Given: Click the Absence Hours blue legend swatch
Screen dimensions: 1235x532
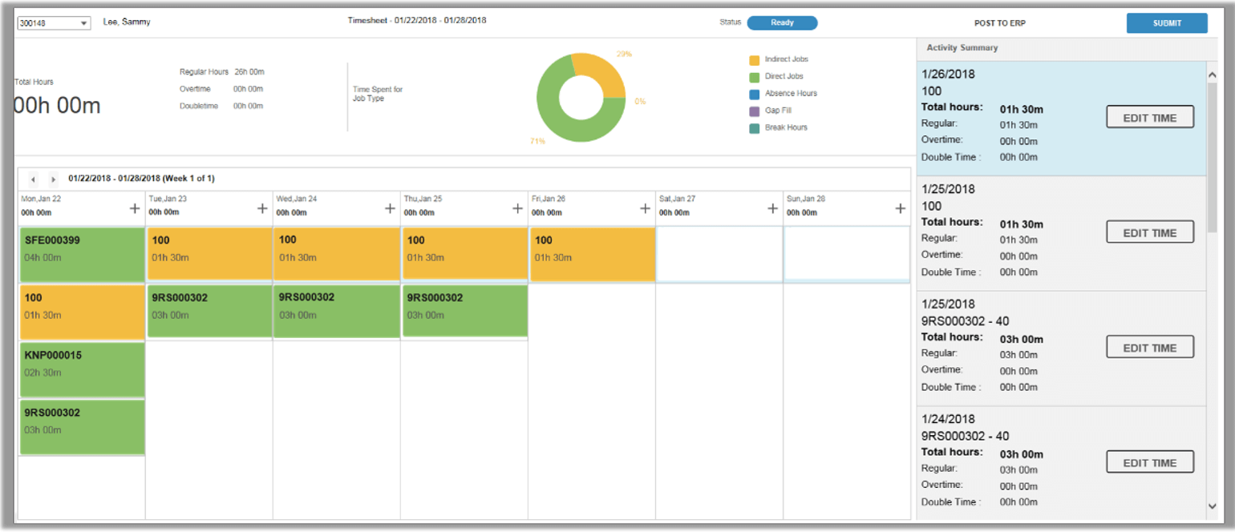Looking at the screenshot, I should [x=754, y=94].
